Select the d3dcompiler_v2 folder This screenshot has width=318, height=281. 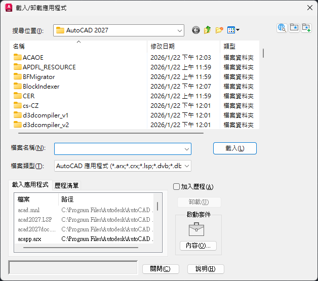click(41, 125)
